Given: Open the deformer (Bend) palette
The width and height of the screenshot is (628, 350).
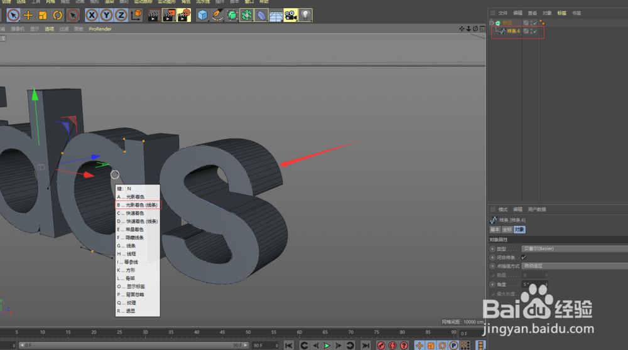Looking at the screenshot, I should 261,15.
